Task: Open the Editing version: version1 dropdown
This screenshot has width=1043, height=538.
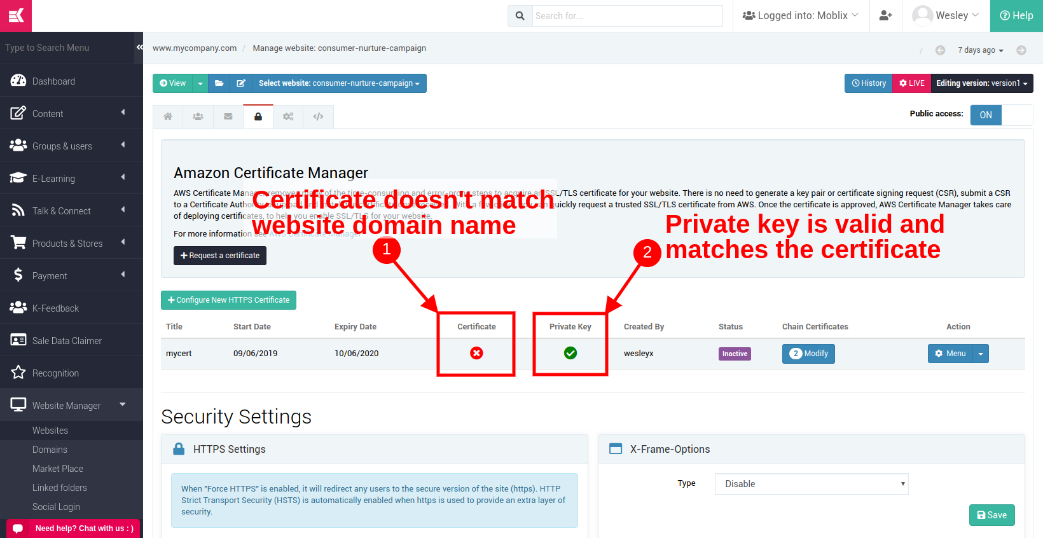Action: click(x=982, y=83)
